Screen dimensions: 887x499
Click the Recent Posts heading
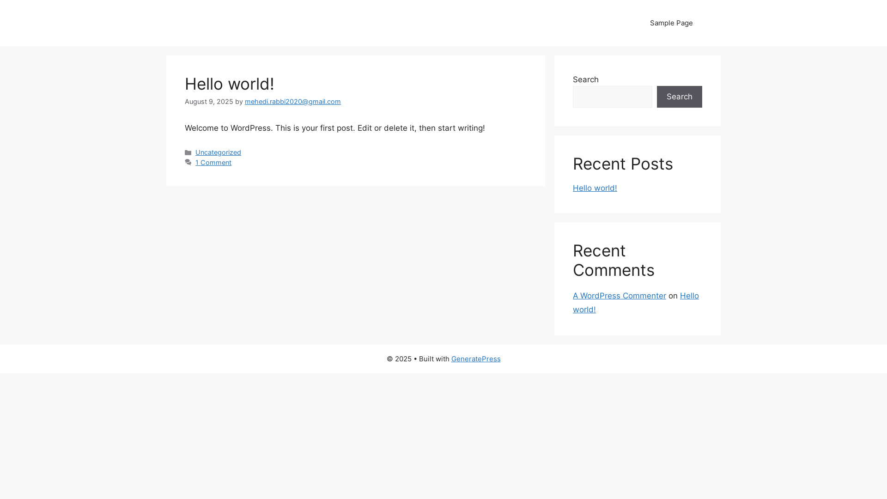623,164
